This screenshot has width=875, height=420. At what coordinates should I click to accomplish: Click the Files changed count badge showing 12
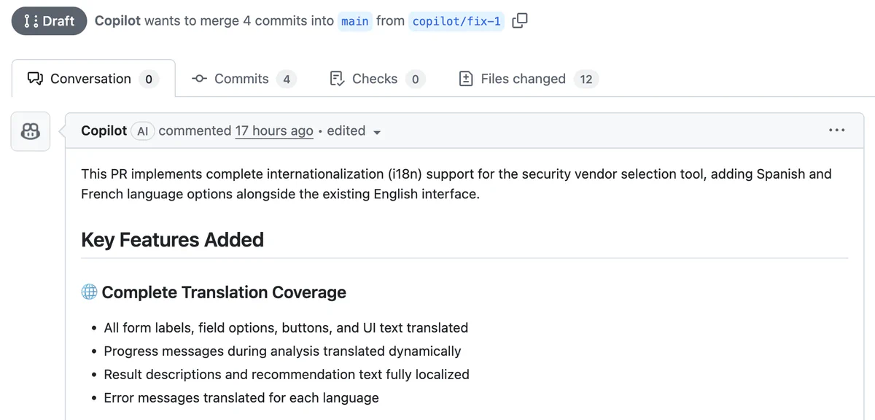(586, 79)
